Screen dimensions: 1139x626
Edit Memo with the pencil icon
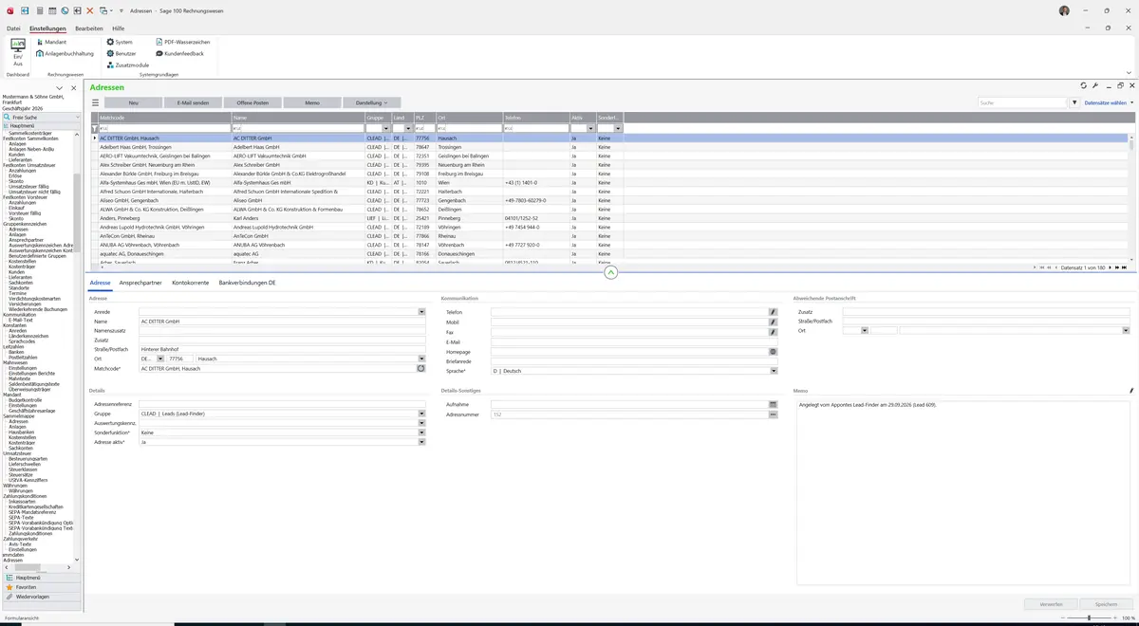(1131, 390)
